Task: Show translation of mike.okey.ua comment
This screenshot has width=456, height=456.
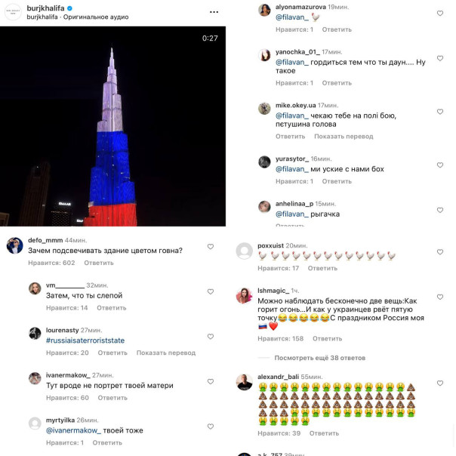Action: (x=344, y=137)
